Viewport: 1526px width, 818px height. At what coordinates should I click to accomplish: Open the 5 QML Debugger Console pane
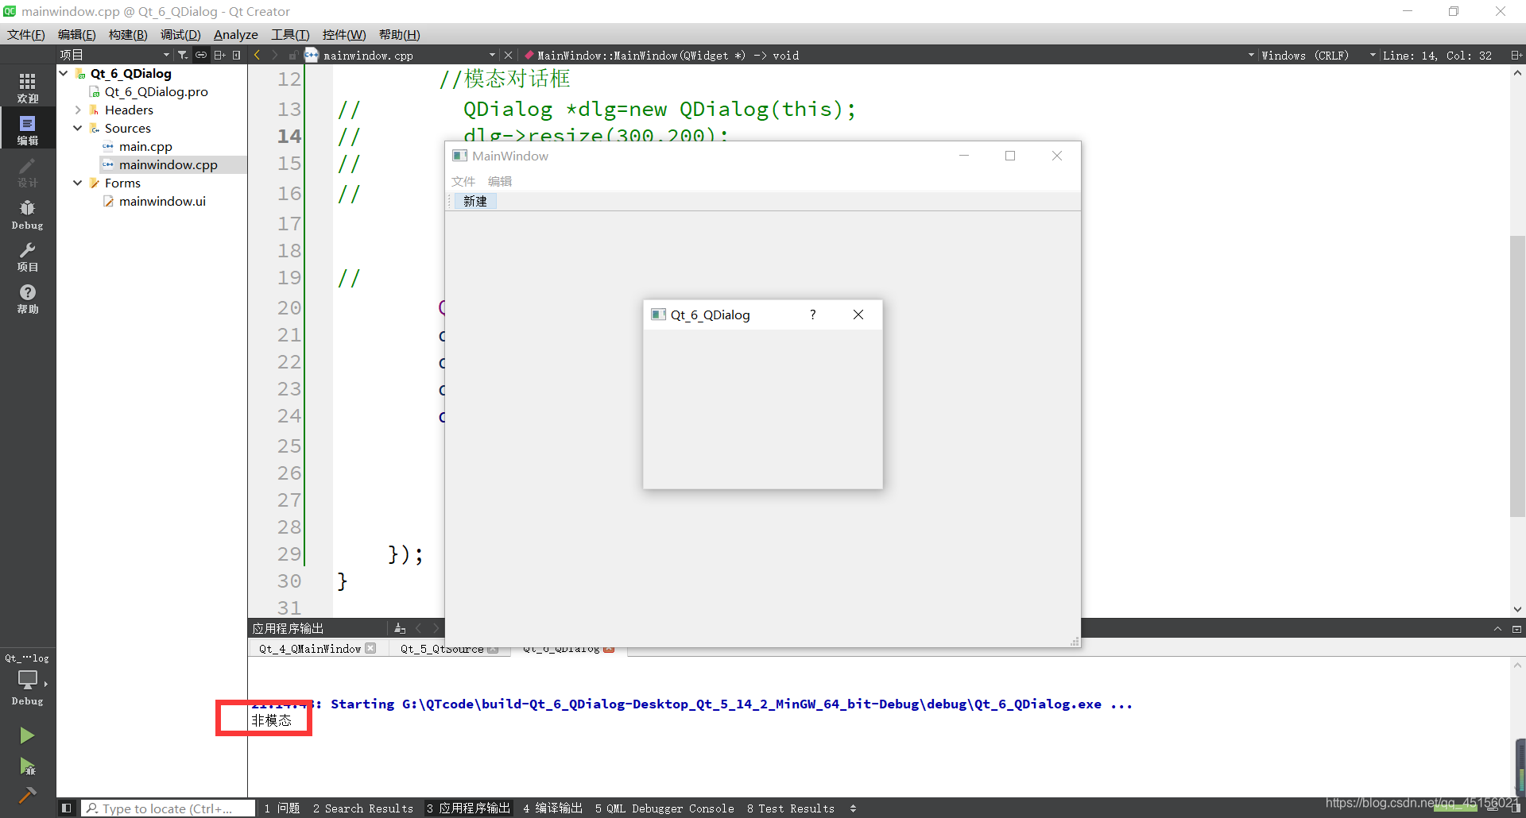(664, 808)
